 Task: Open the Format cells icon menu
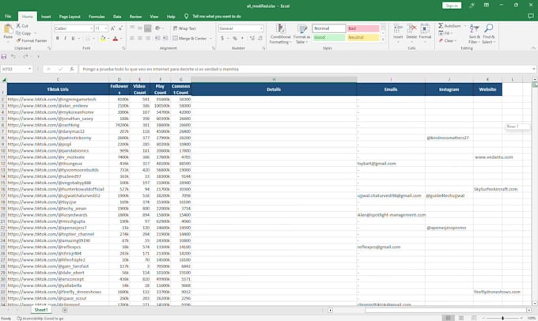pos(425,28)
